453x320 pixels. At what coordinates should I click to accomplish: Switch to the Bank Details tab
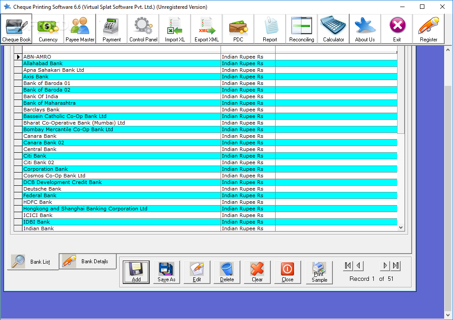[88, 261]
